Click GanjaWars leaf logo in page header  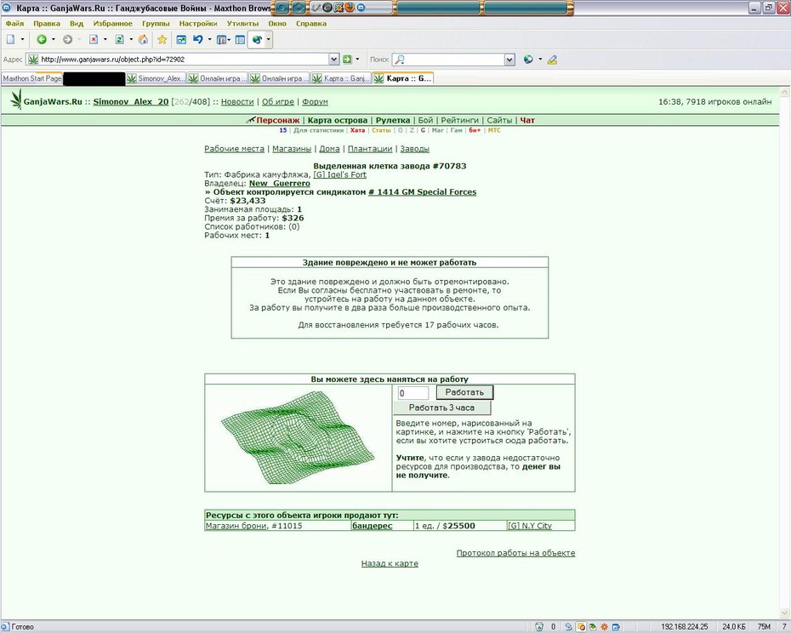16,100
